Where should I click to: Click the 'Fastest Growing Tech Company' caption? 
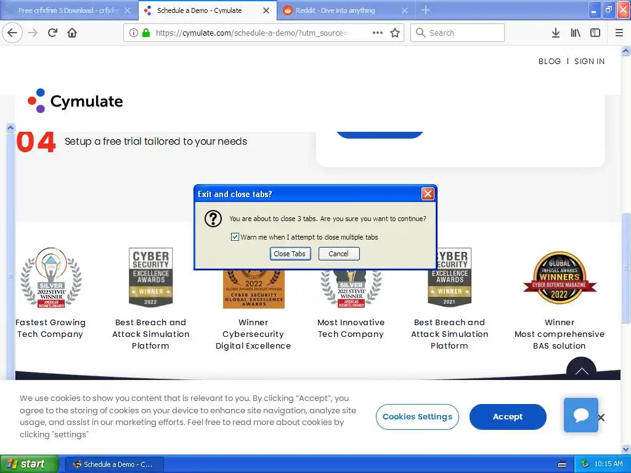pyautogui.click(x=51, y=328)
